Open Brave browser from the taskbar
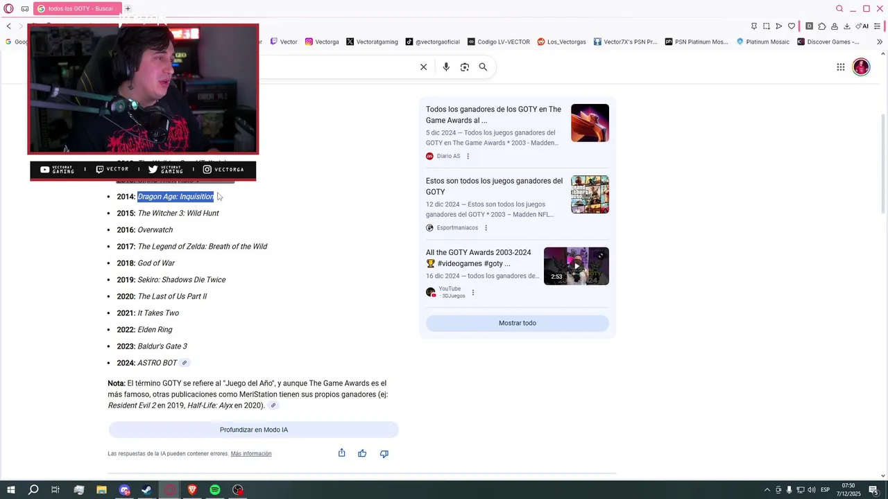The width and height of the screenshot is (888, 499). [192, 490]
